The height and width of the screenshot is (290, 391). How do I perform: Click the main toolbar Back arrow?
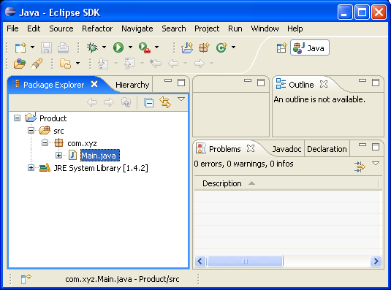click(173, 64)
